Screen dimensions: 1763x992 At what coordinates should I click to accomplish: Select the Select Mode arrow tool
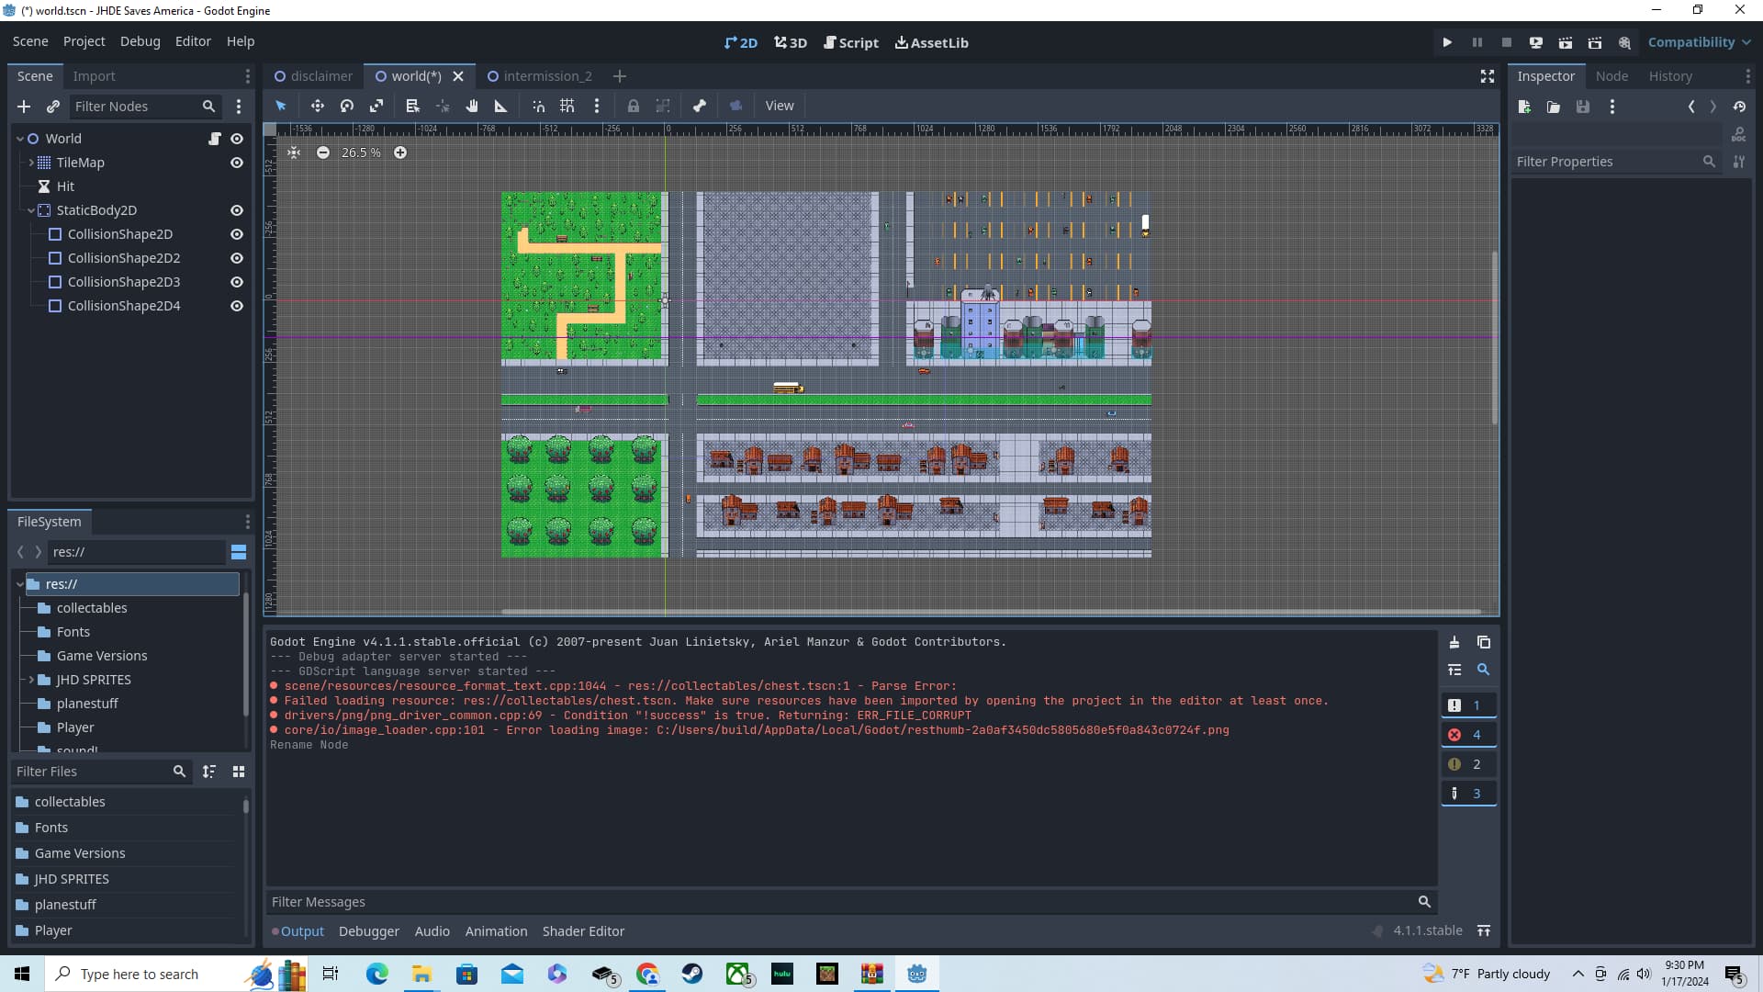coord(281,106)
